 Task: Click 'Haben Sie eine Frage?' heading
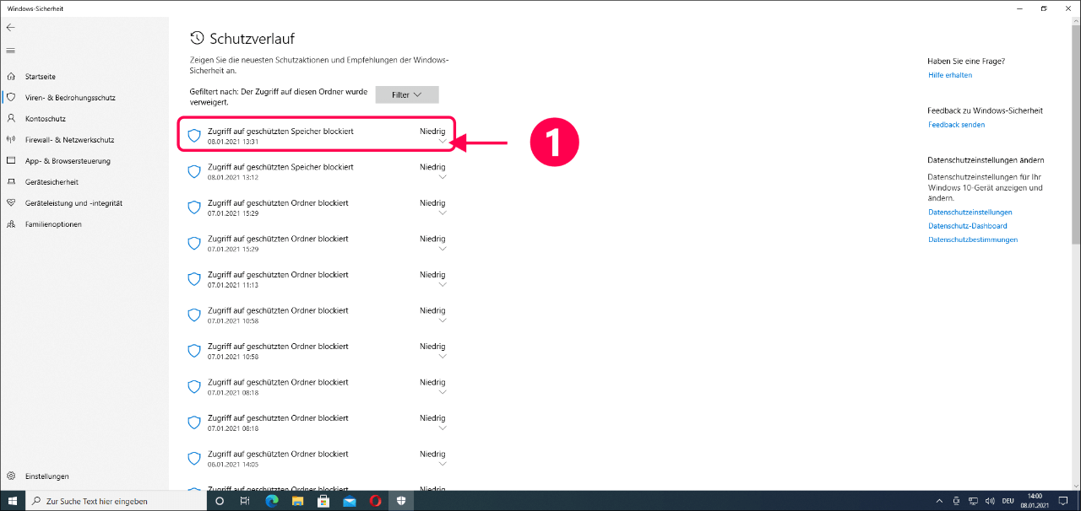pos(966,61)
